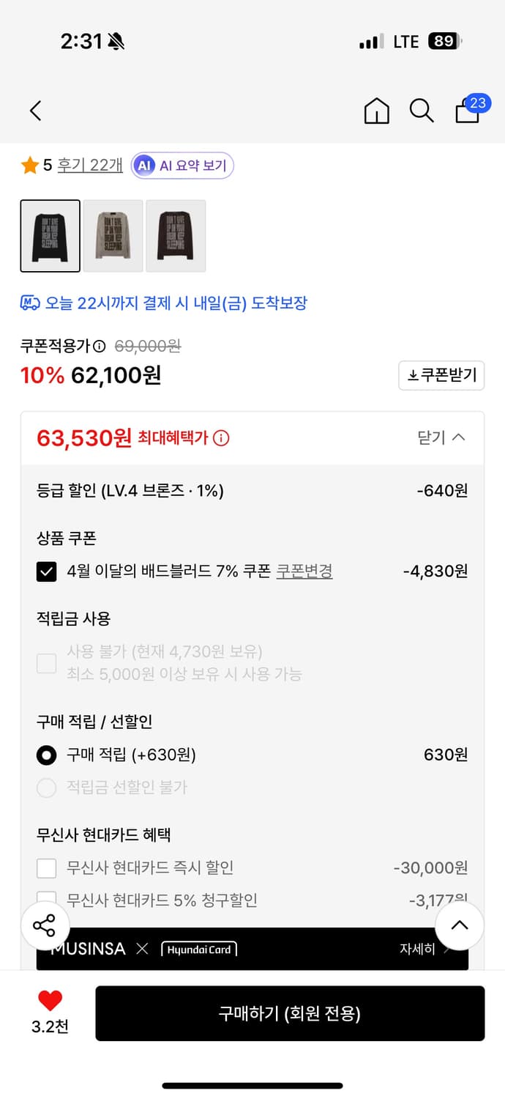This screenshot has width=505, height=1099.
Task: Tap 쿠폰변경 to change the coupon
Action: [304, 571]
